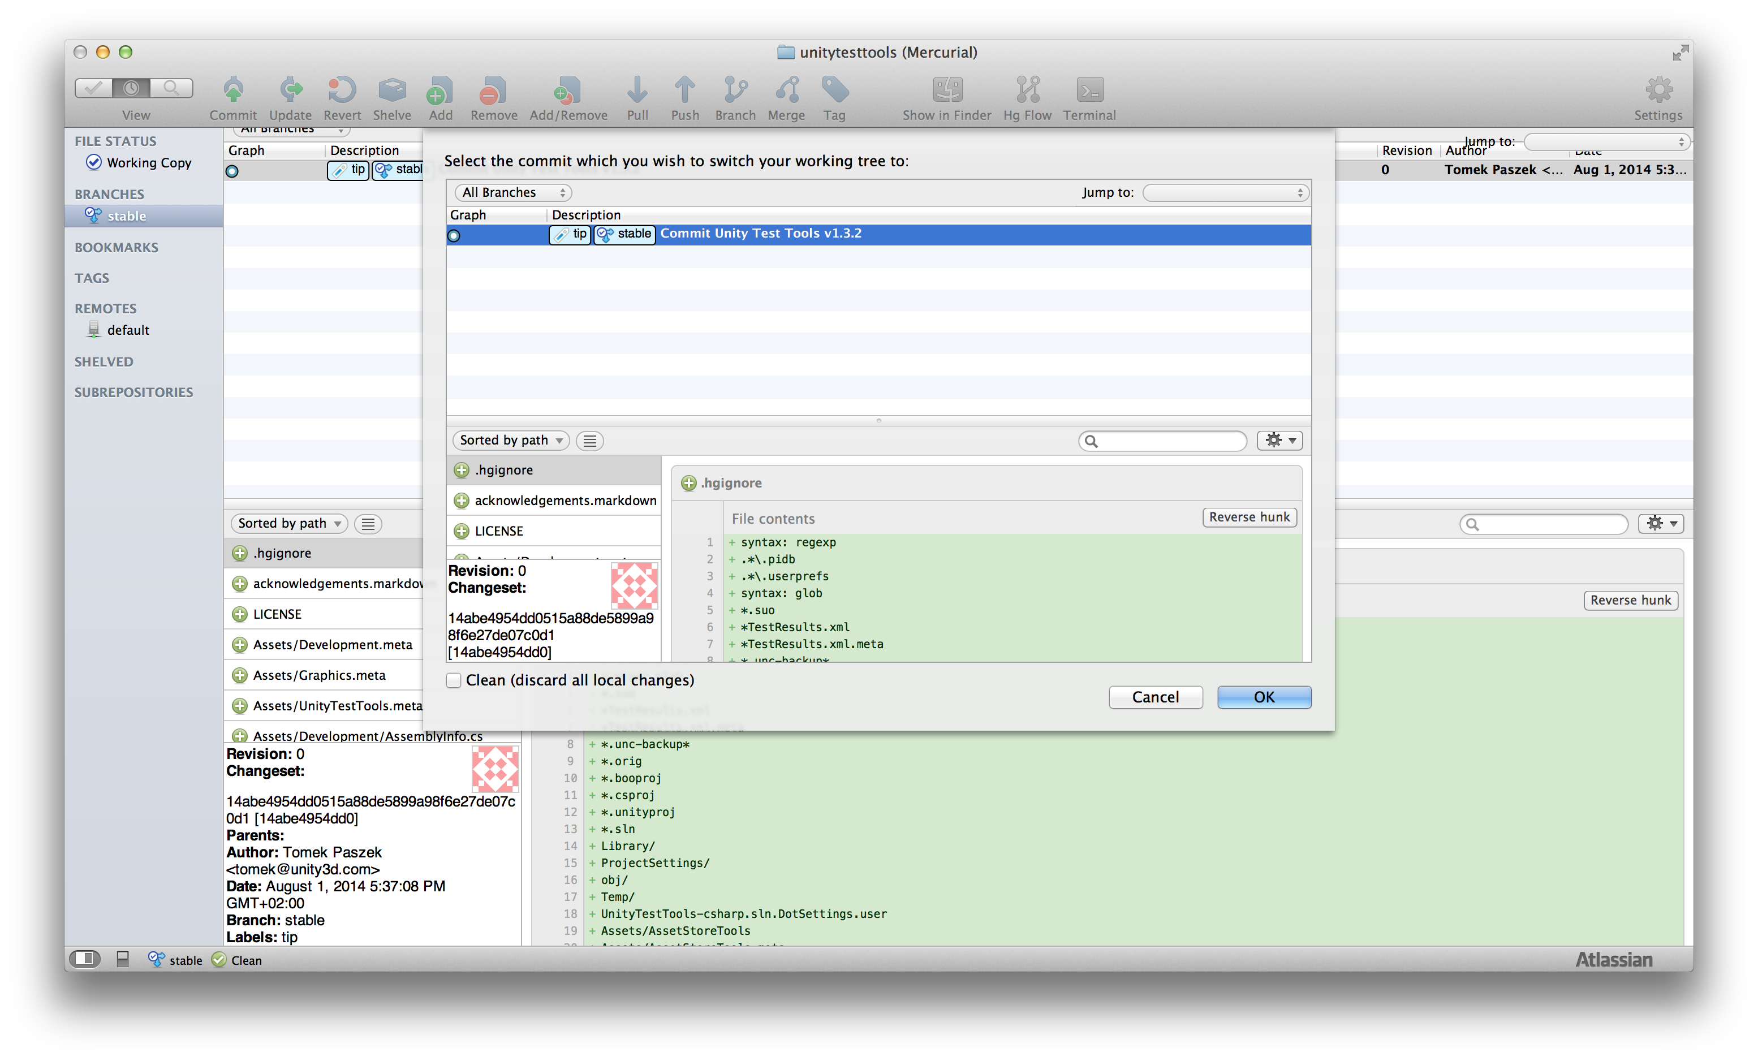Click the Push arrow icon
This screenshot has height=1061, width=1758.
pos(684,90)
